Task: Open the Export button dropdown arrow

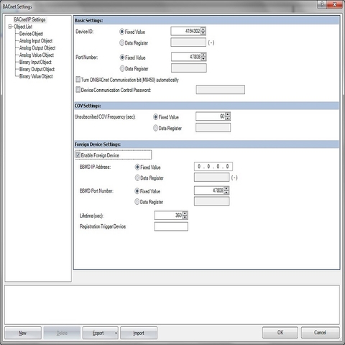Action: (x=116, y=333)
